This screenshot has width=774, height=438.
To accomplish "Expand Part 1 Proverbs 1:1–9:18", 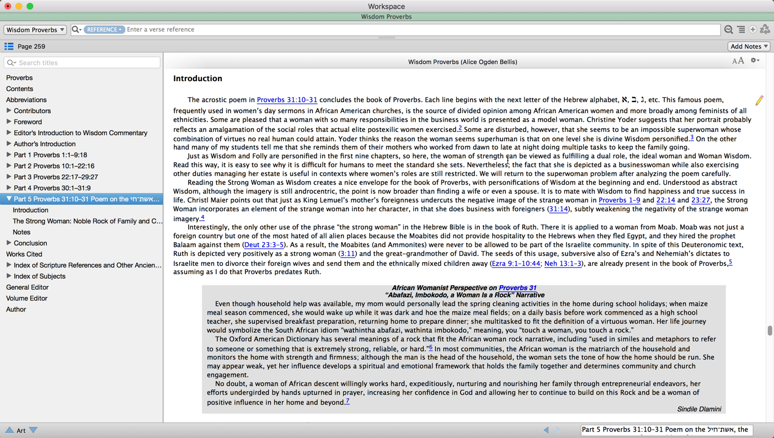I will click(x=9, y=155).
